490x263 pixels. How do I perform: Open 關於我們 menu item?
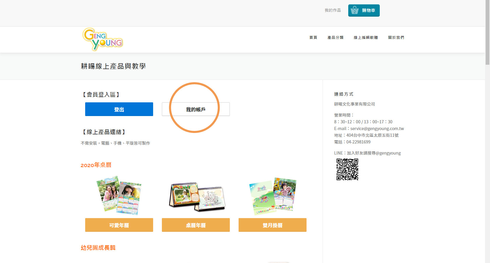396,38
